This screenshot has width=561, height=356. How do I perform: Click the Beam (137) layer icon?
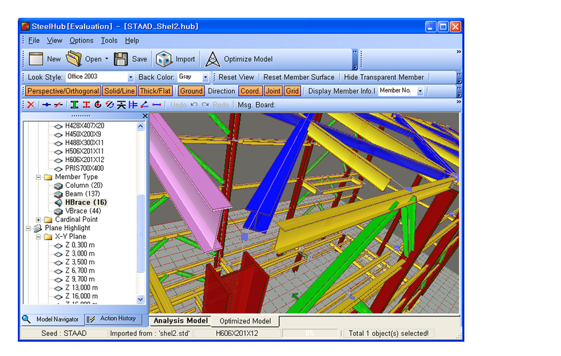58,194
